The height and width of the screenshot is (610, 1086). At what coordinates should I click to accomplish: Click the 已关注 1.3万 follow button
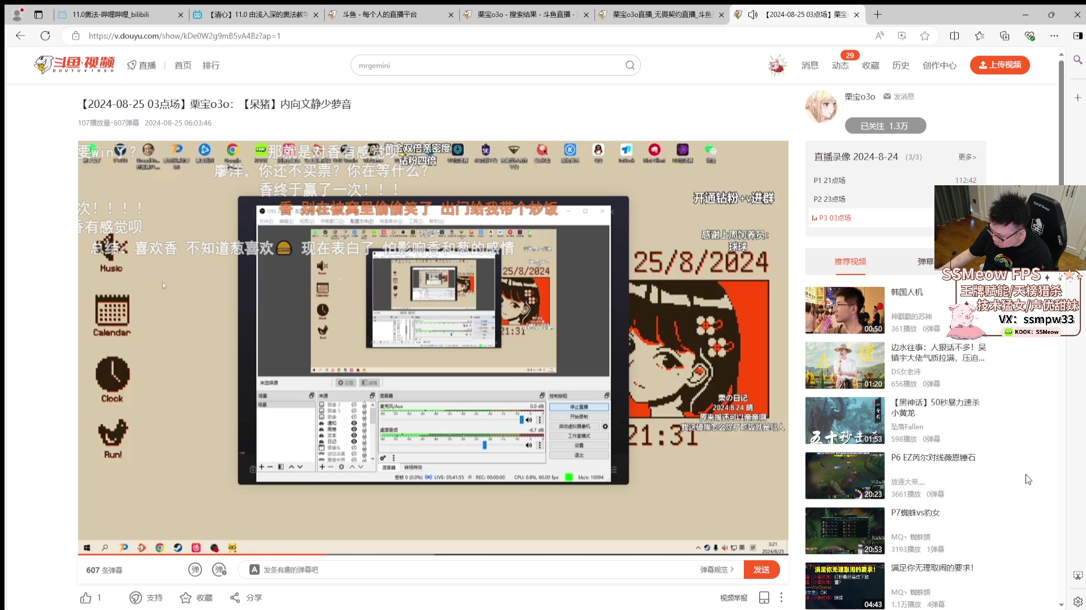[x=885, y=126]
